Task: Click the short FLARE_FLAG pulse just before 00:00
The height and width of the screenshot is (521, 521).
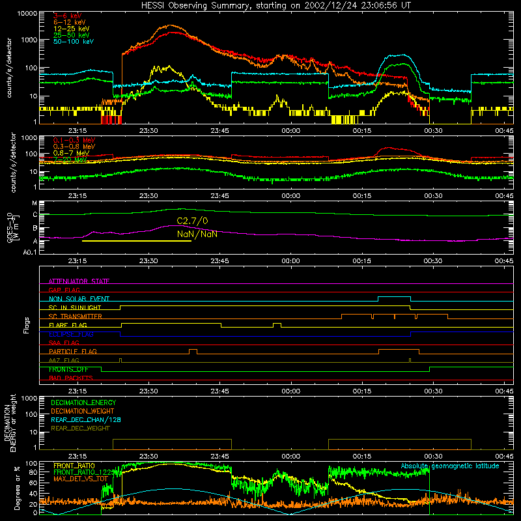Action: pos(277,324)
